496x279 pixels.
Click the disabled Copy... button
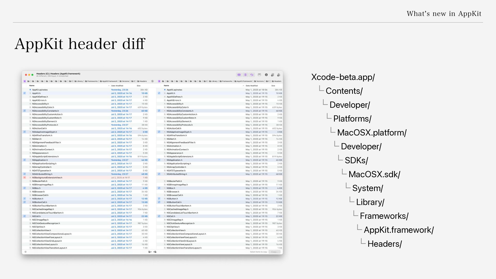click(274, 252)
